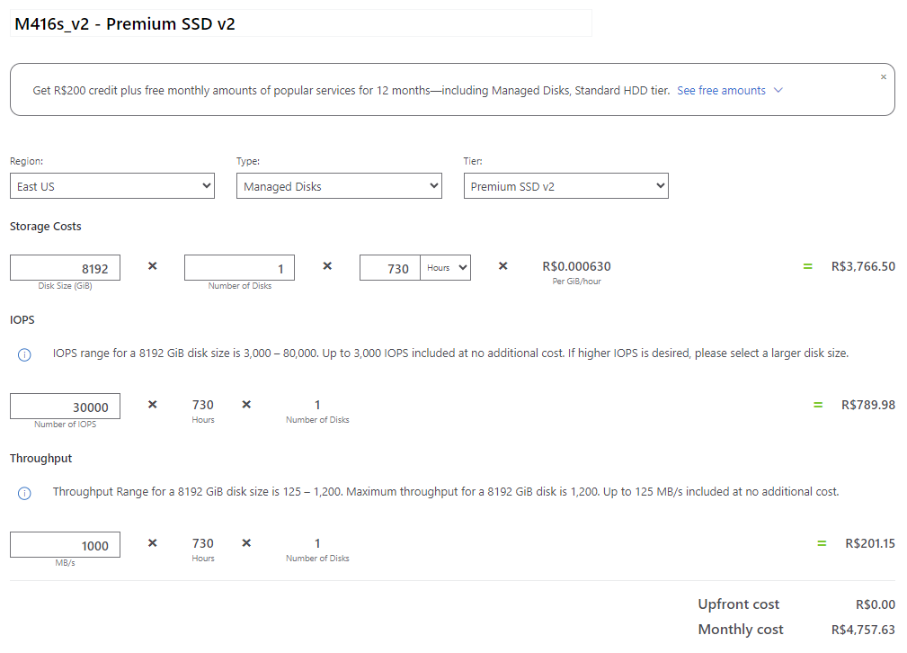Click the Disk Size field showing 8192

(65, 267)
